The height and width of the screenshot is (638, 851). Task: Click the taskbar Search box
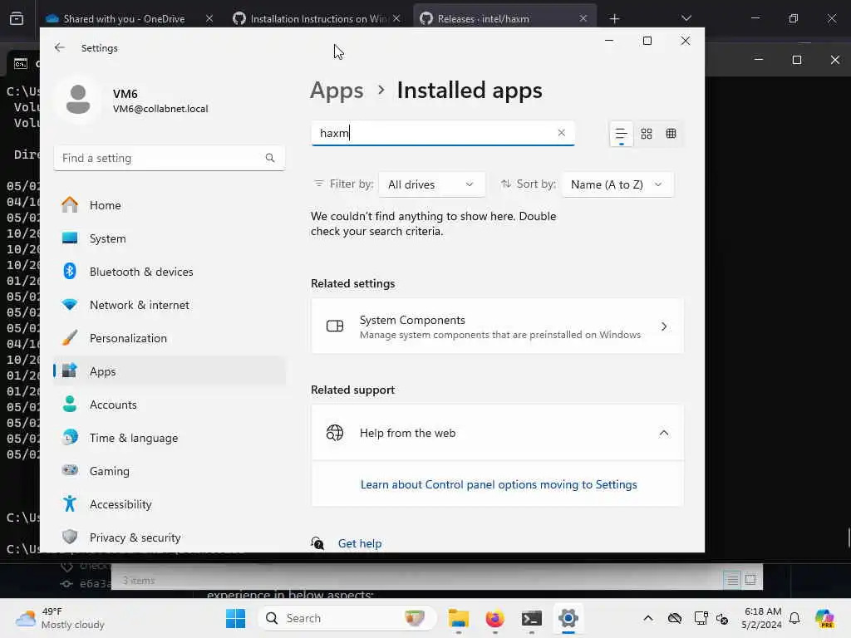(x=347, y=618)
